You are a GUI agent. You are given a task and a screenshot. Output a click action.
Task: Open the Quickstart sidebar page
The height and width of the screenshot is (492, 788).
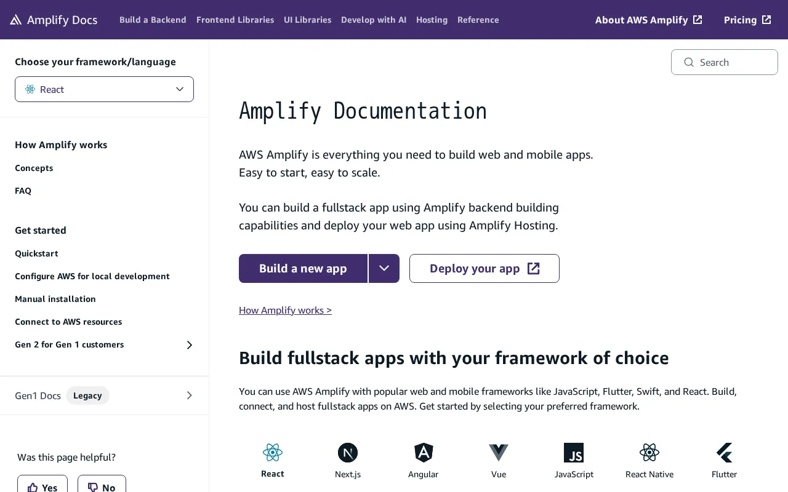tap(36, 253)
